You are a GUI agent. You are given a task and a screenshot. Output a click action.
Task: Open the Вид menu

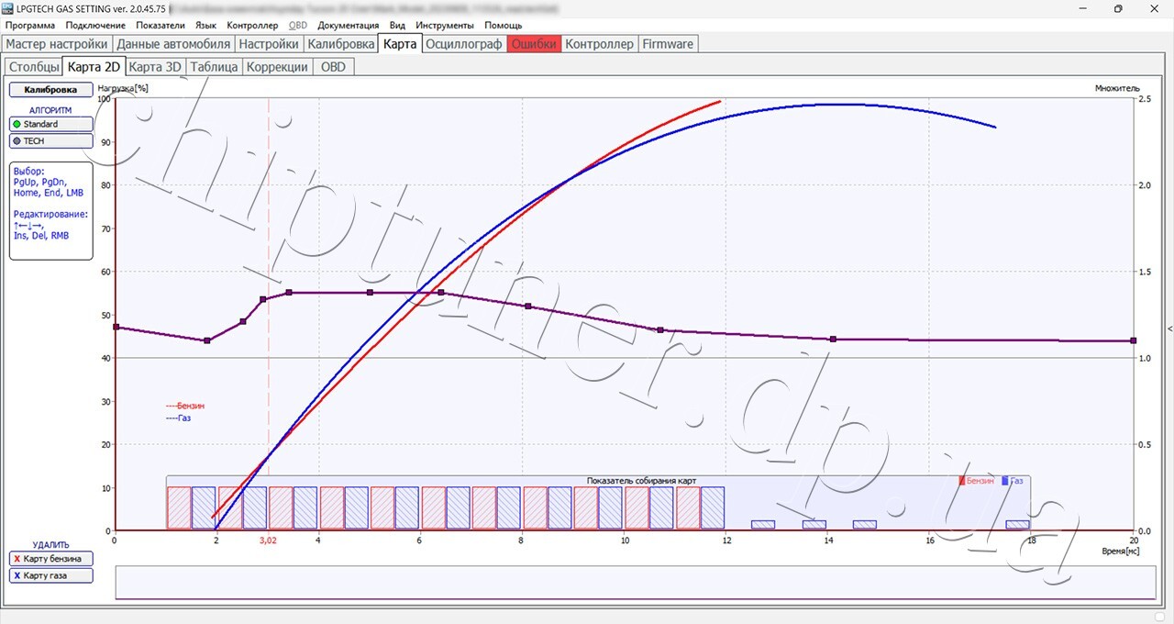397,25
